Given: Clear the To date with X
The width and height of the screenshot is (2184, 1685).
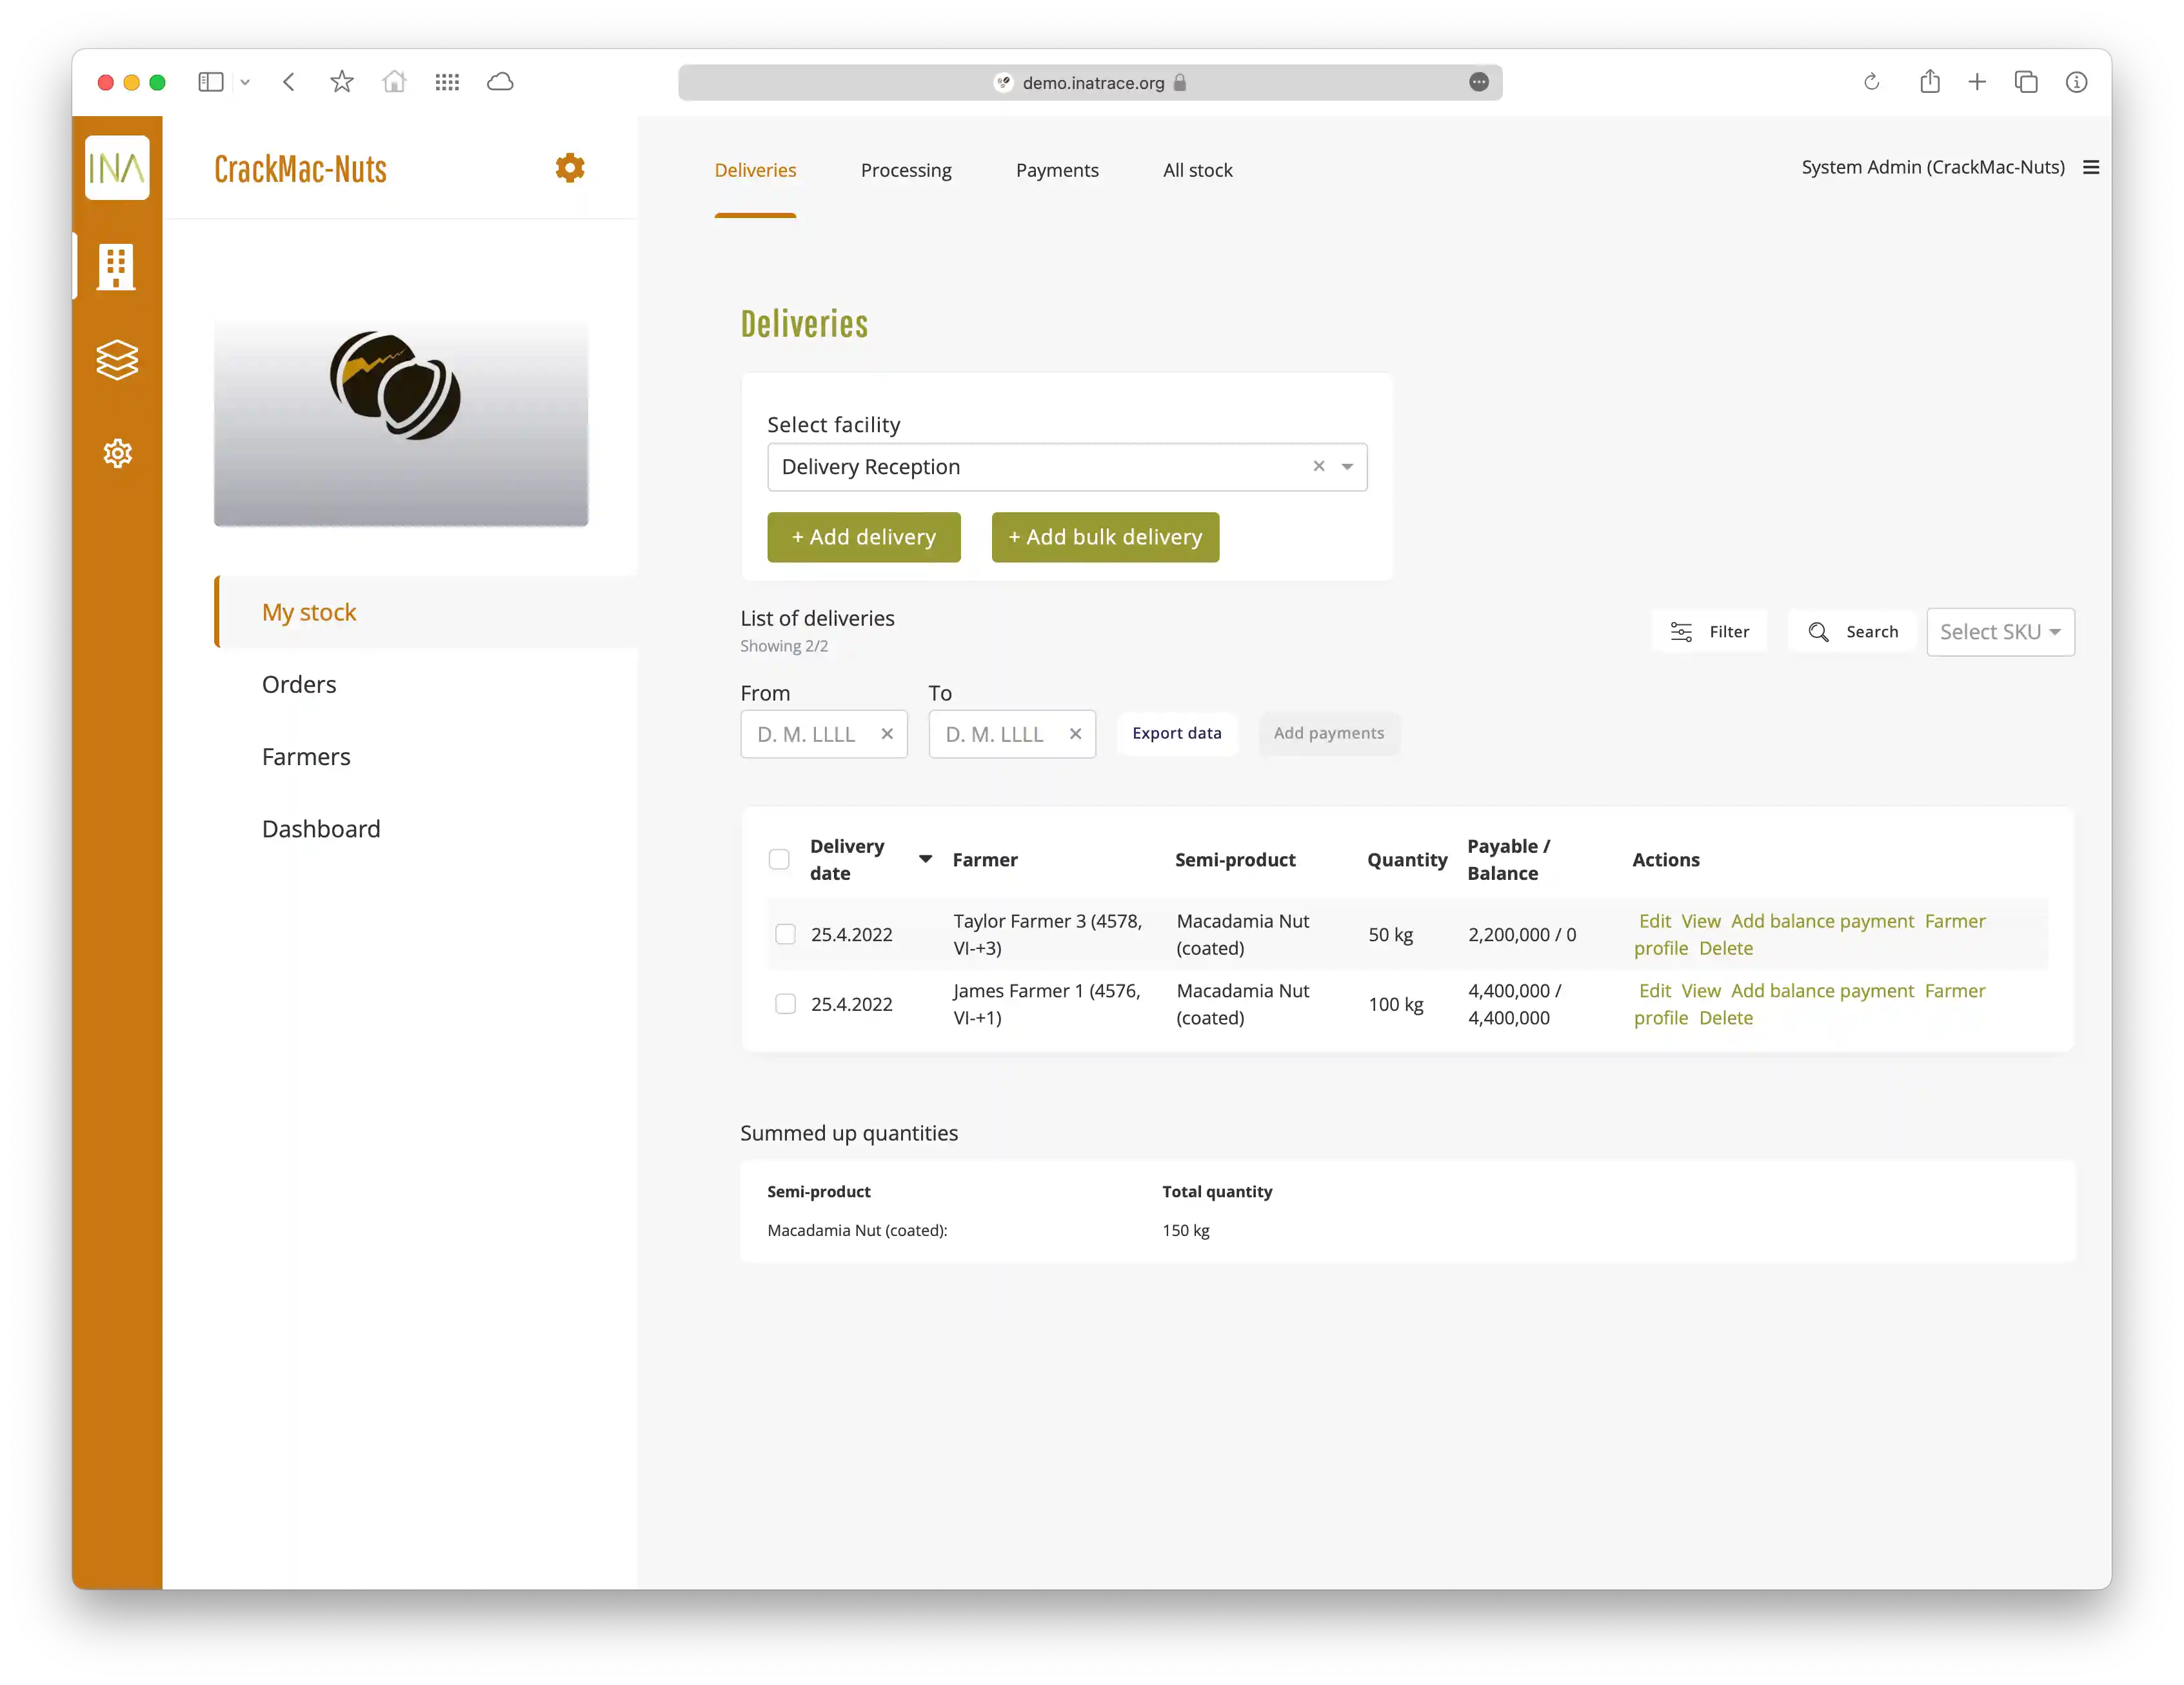Looking at the screenshot, I should click(1075, 734).
